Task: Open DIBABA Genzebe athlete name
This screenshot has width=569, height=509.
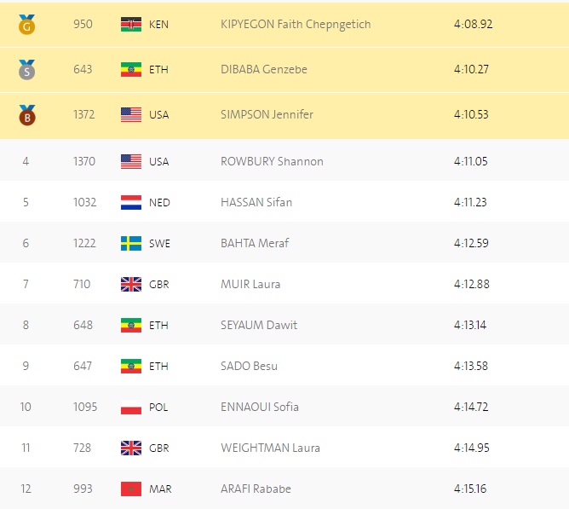Action: coord(264,69)
